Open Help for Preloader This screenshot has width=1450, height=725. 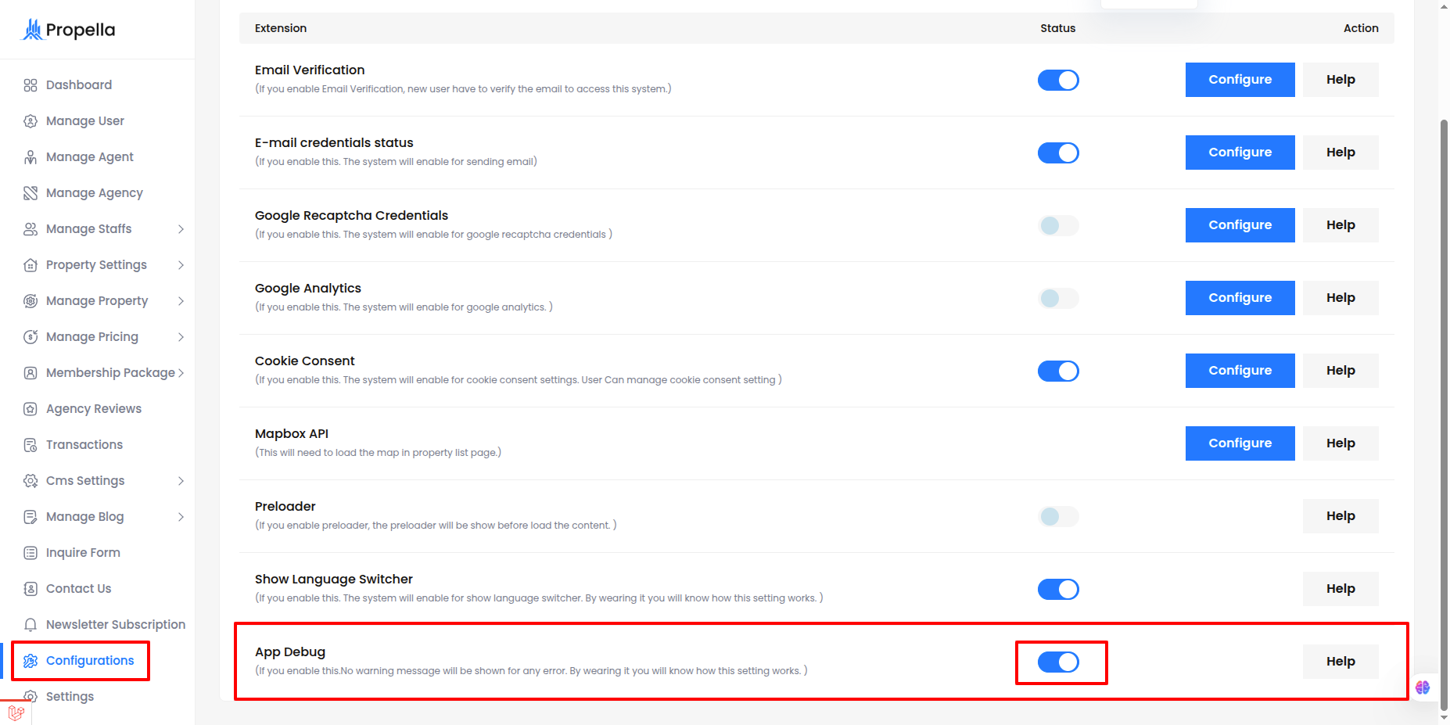coord(1341,516)
